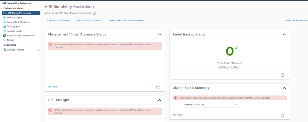Click the Support Capture Monitor icon
The height and width of the screenshot is (122, 308).
click(4, 35)
